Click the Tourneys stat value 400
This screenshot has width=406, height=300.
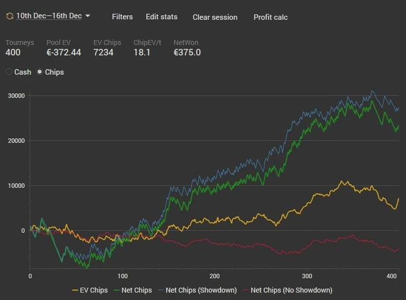(x=14, y=53)
